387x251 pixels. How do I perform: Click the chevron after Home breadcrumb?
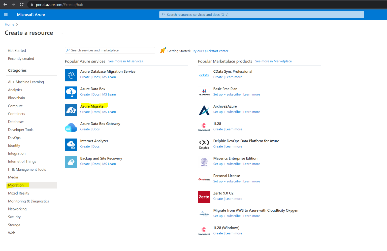pyautogui.click(x=17, y=24)
